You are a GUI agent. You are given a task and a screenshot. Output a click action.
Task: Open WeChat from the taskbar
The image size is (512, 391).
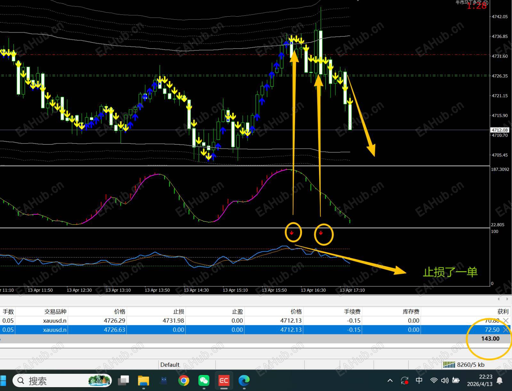204,380
